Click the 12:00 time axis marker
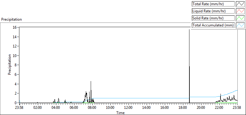Screen dimensions: 246x115 click(x=129, y=108)
